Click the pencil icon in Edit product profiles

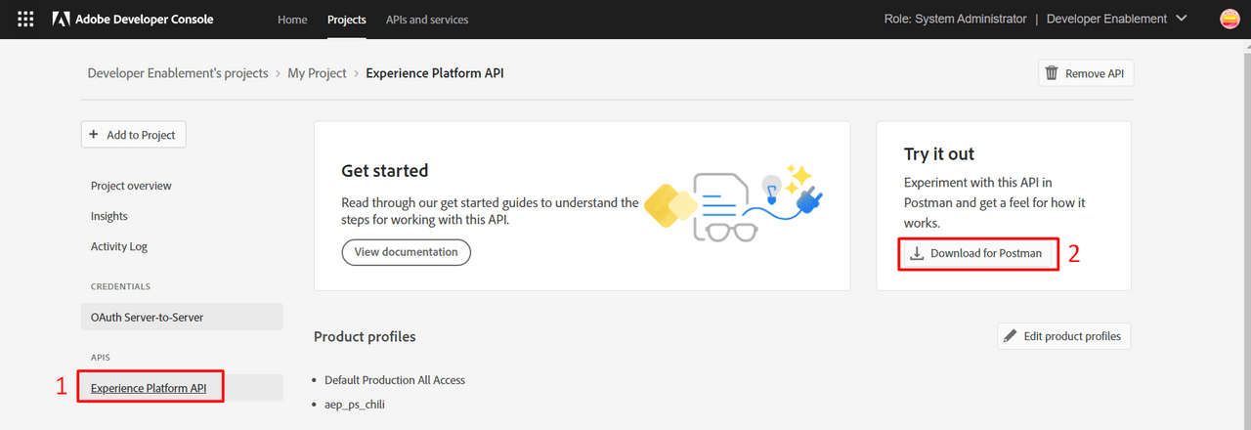[1011, 336]
